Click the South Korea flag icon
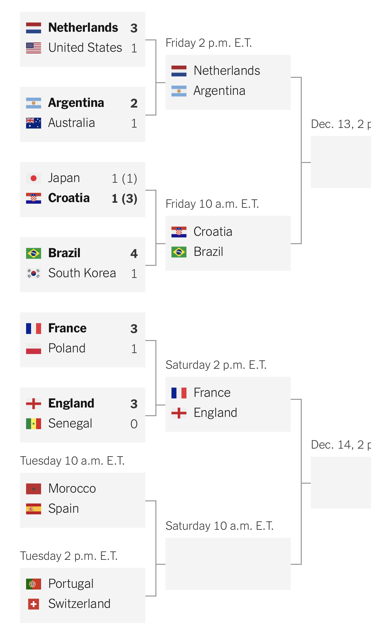The width and height of the screenshot is (391, 640). 33,273
